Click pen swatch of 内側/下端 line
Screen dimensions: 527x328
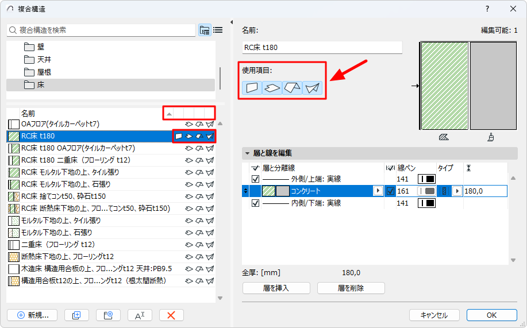(426, 203)
